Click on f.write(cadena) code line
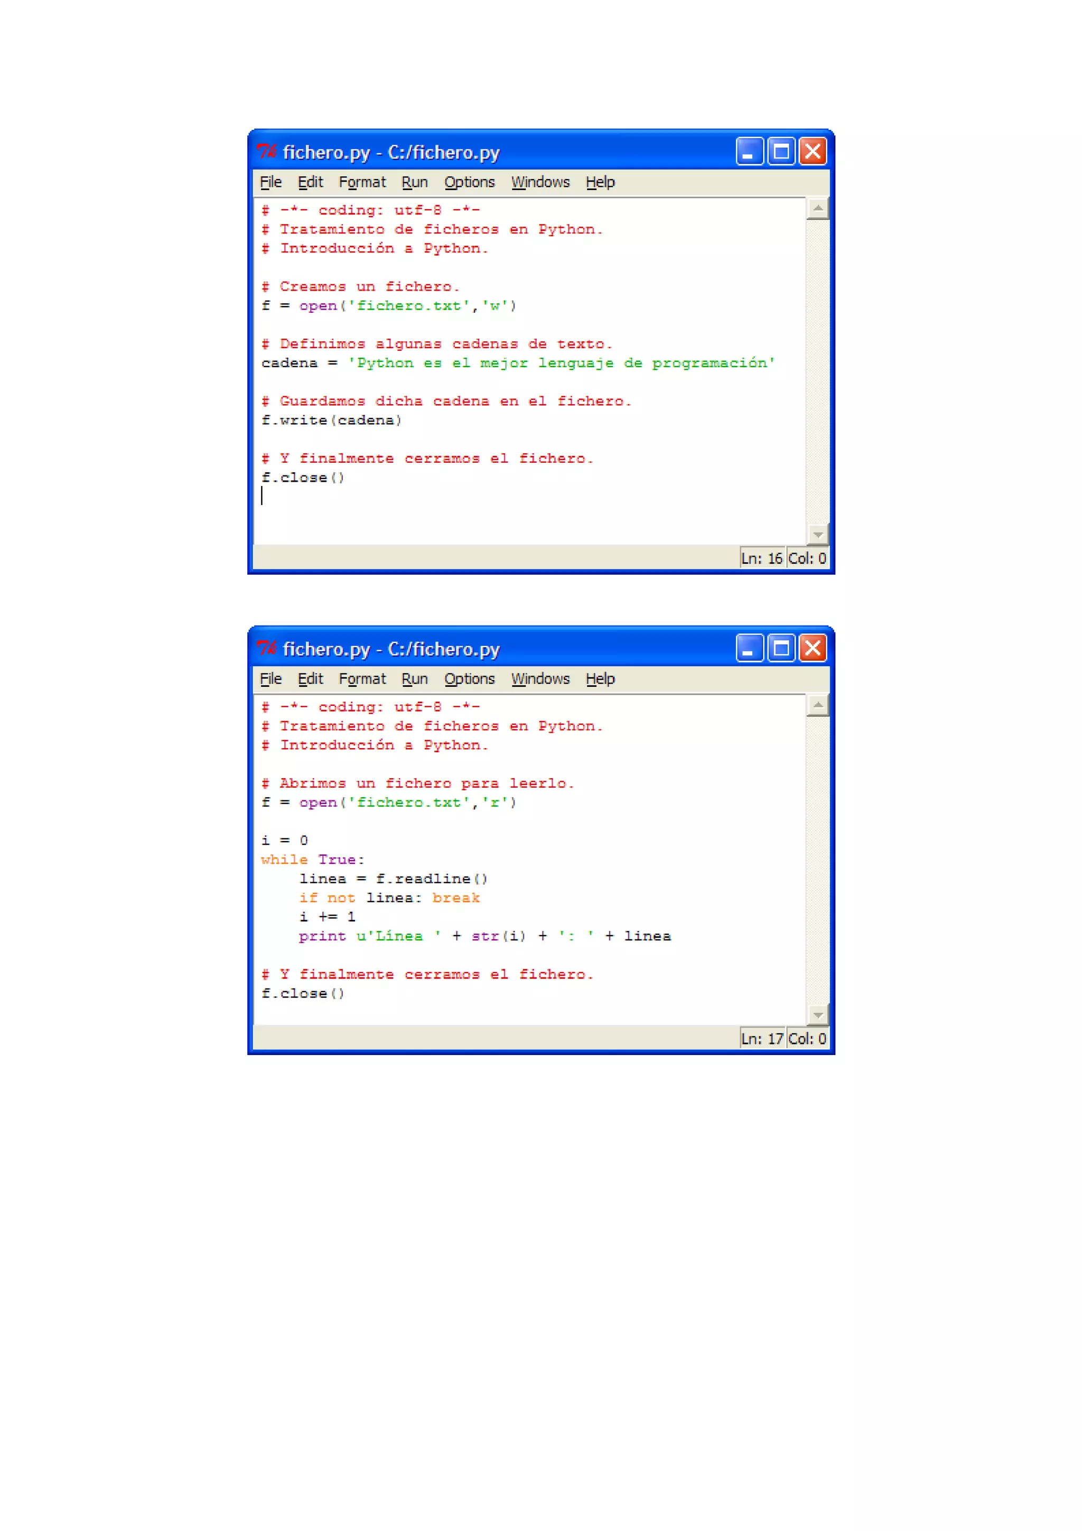Viewport: 1082px width, 1531px height. tap(331, 420)
